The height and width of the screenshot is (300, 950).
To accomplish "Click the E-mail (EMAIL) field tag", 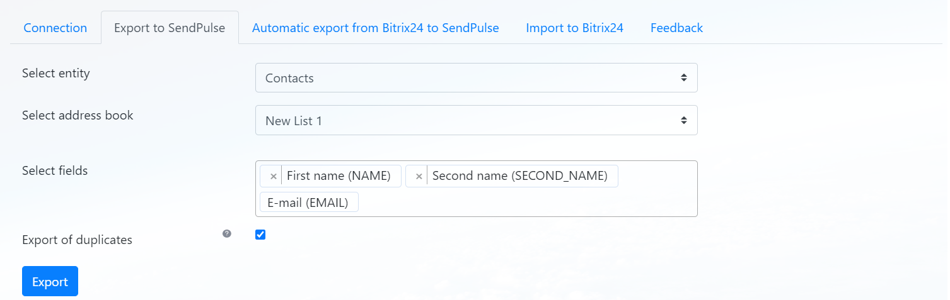I will (308, 203).
